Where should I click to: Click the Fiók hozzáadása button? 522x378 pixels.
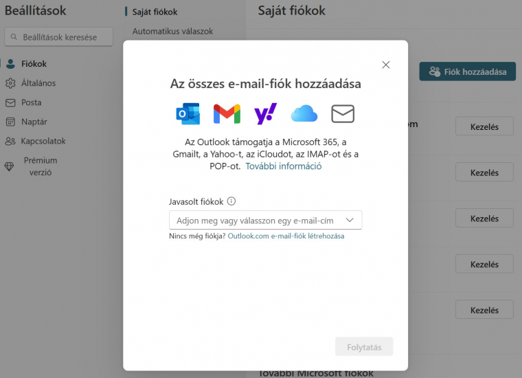click(x=468, y=71)
